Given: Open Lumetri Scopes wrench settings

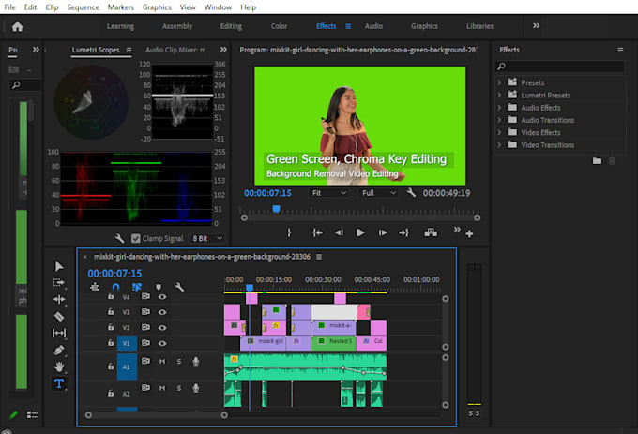Looking at the screenshot, I should pos(119,238).
